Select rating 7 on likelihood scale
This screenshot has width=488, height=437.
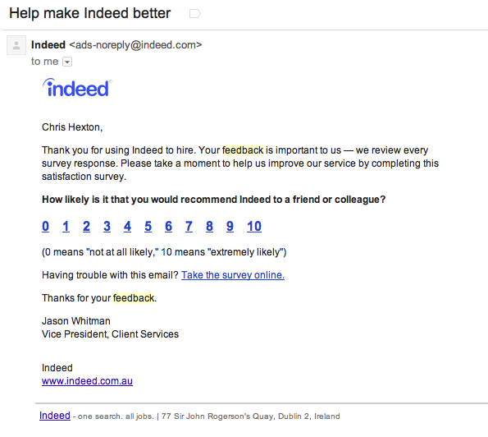pyautogui.click(x=189, y=226)
